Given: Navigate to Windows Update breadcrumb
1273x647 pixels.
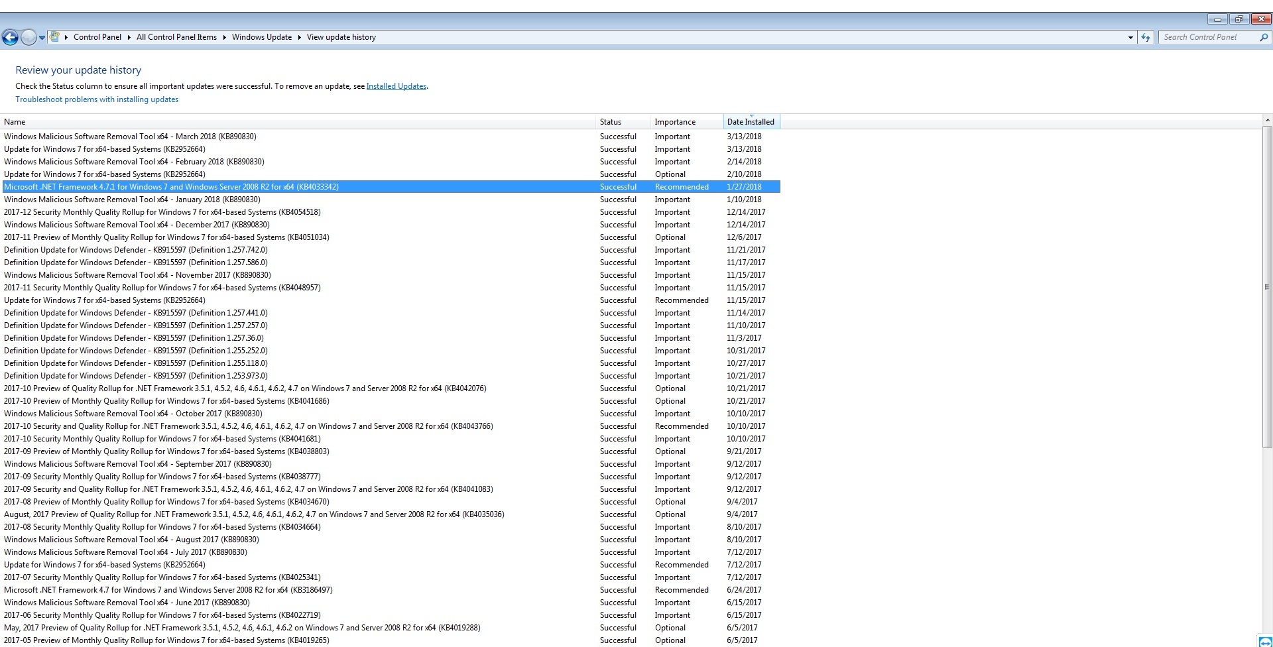Looking at the screenshot, I should [262, 37].
